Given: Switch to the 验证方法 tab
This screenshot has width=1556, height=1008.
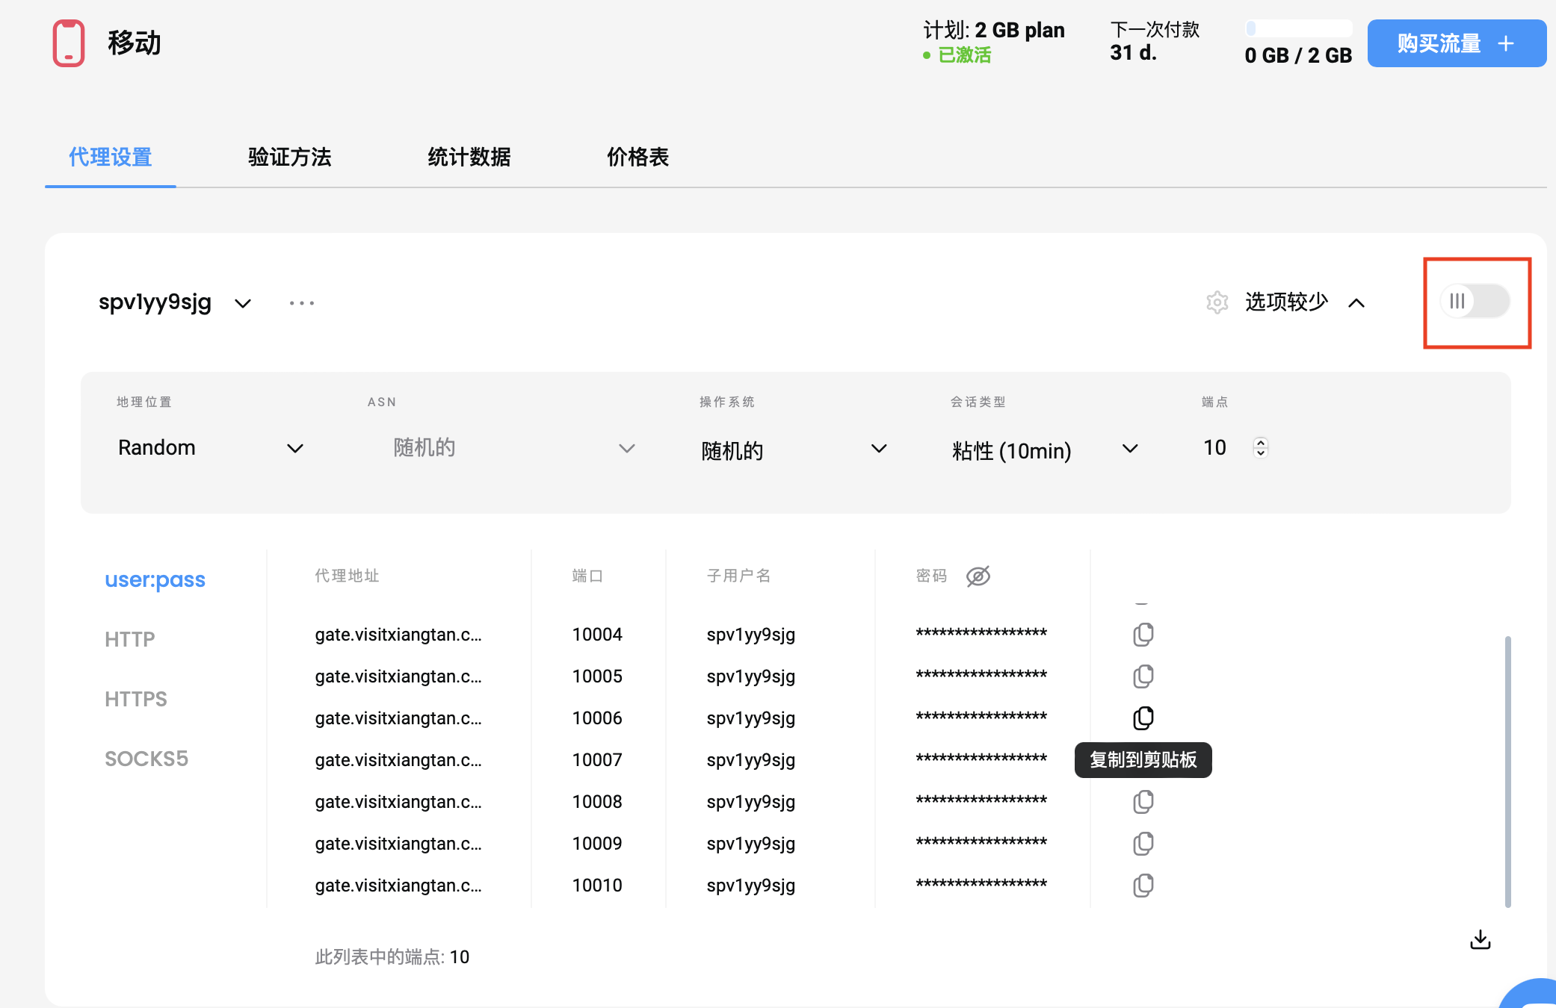Looking at the screenshot, I should pyautogui.click(x=290, y=158).
